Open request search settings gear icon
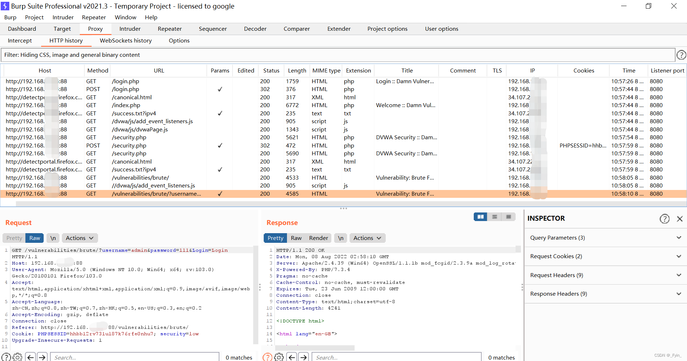The height and width of the screenshot is (361, 687). [18, 357]
